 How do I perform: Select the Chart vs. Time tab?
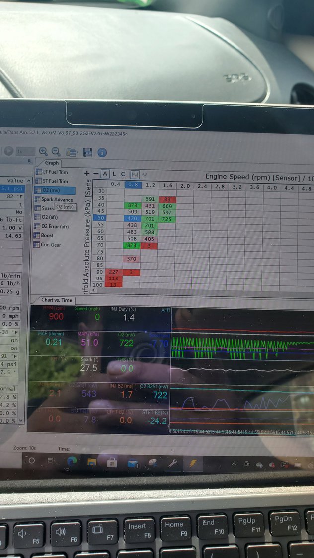point(56,300)
